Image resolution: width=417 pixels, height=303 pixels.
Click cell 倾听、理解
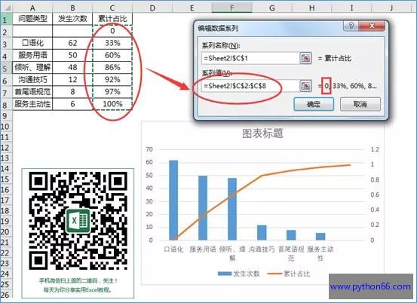click(x=32, y=68)
